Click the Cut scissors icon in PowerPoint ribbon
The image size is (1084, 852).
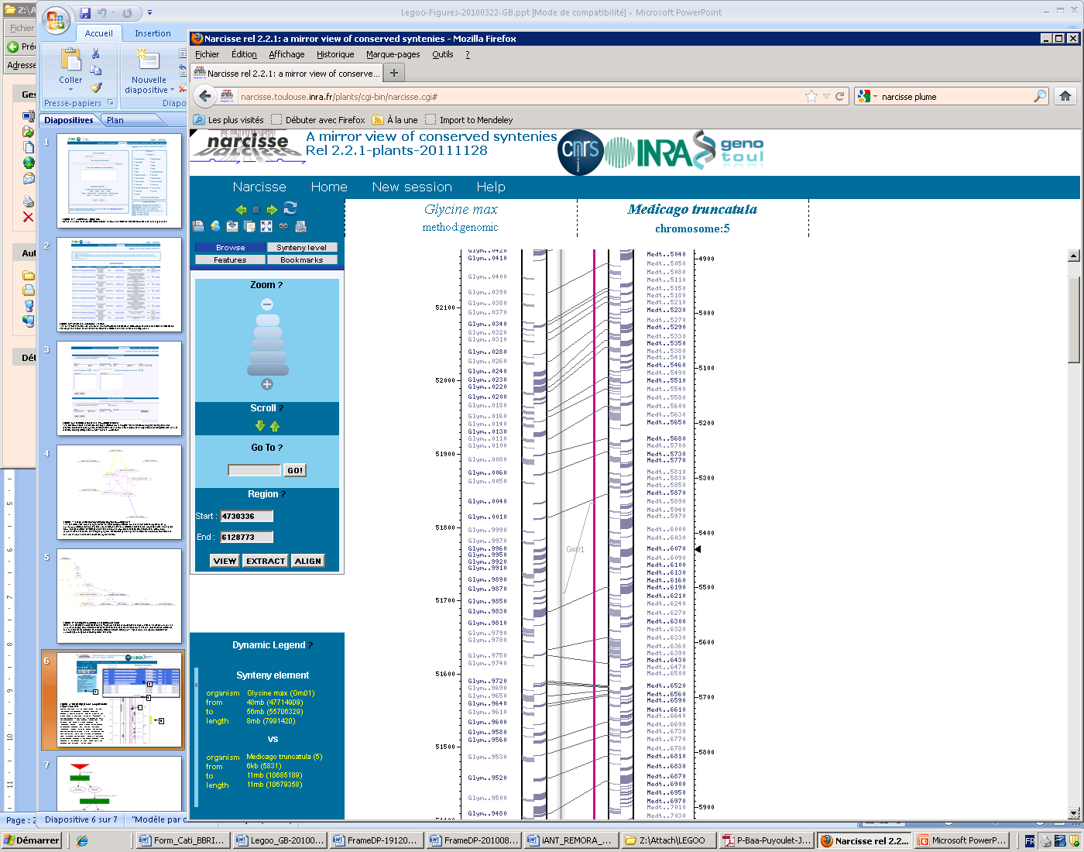click(x=96, y=53)
